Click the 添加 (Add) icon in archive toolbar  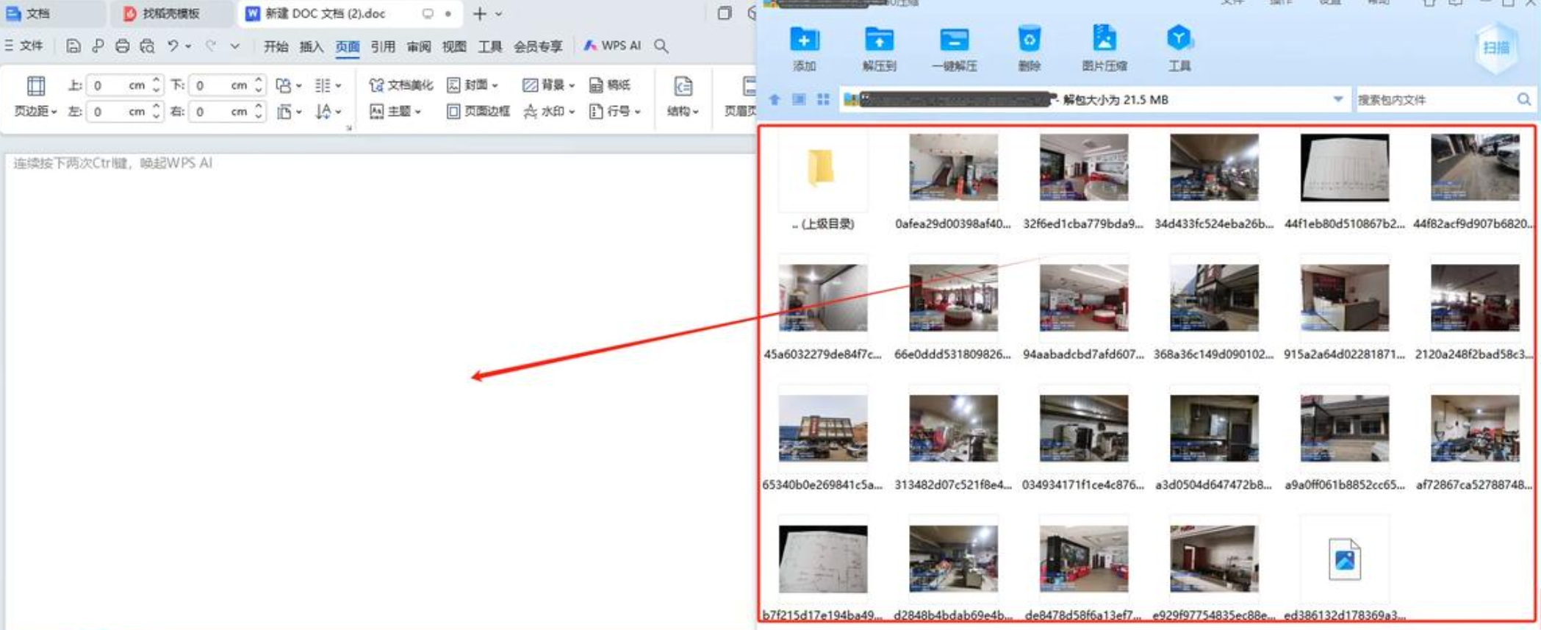point(804,40)
